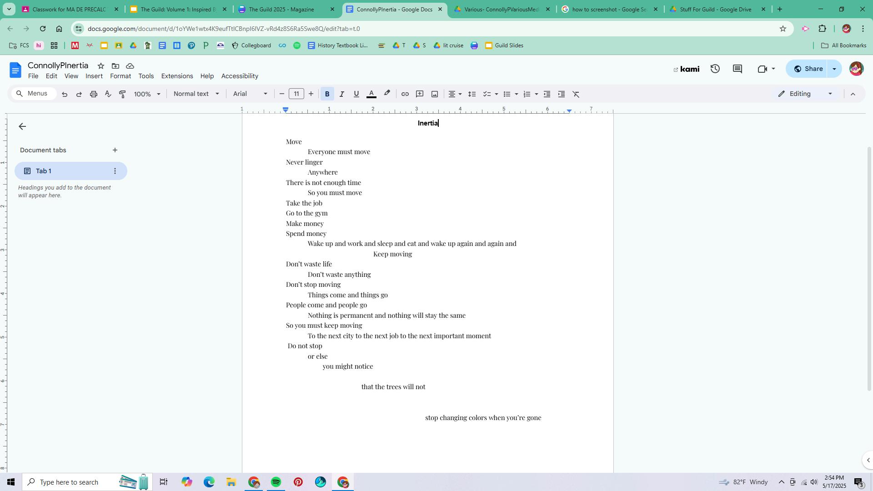Click the insert link icon
This screenshot has width=873, height=491.
(405, 94)
